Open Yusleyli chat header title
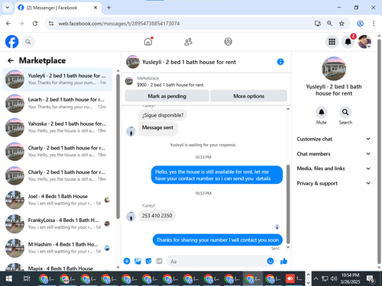Screen dimensions: 382x286 tap(189, 62)
